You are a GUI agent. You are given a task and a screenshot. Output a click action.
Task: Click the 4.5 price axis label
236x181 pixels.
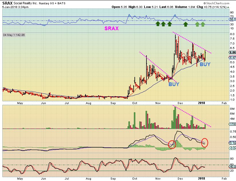click(x=232, y=67)
